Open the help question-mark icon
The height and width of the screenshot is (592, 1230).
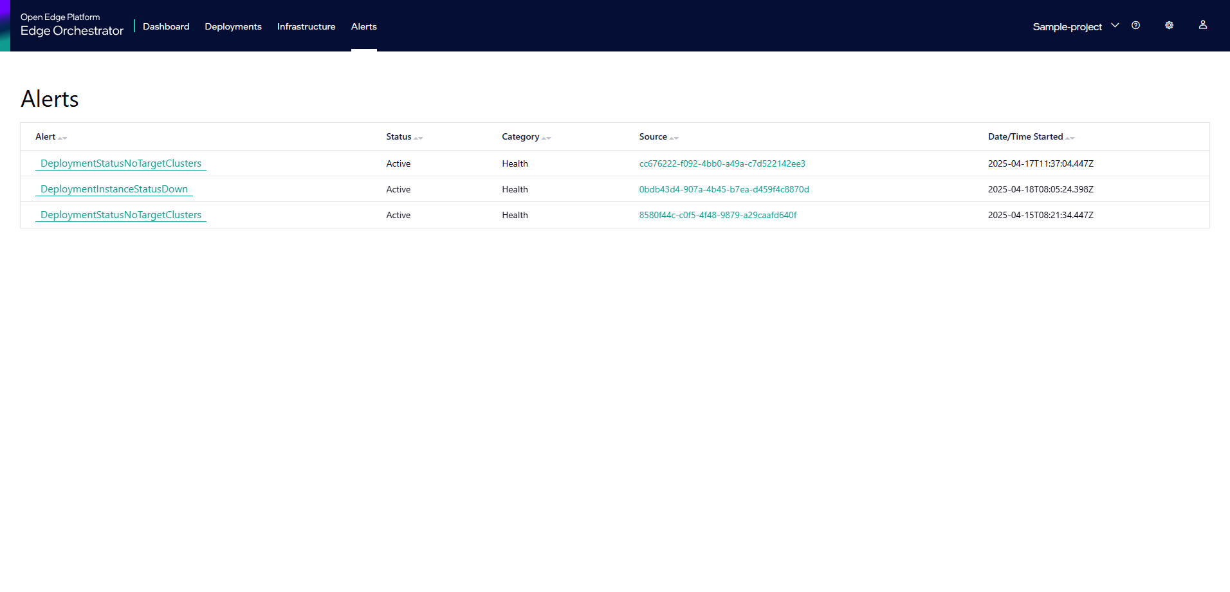pos(1135,25)
